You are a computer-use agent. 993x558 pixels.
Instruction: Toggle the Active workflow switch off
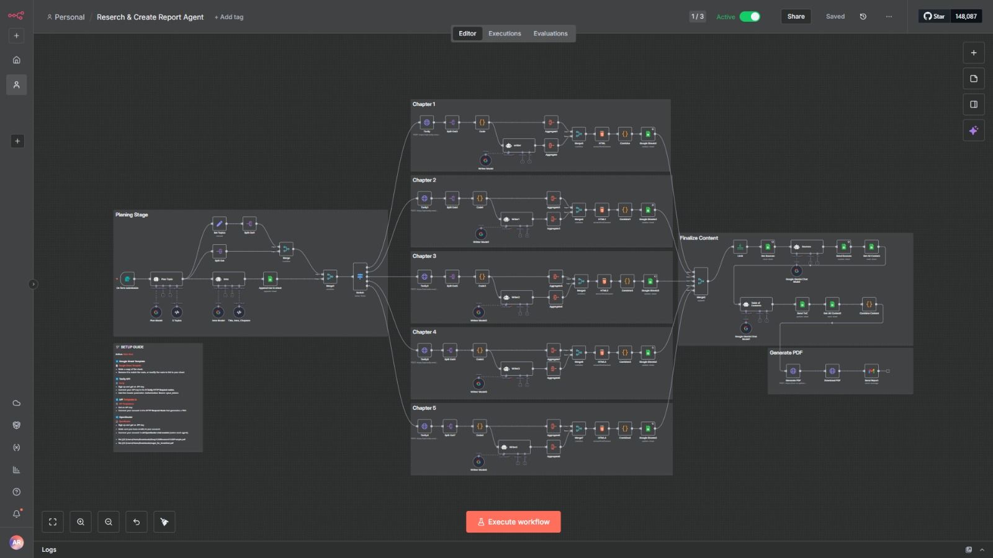[750, 17]
